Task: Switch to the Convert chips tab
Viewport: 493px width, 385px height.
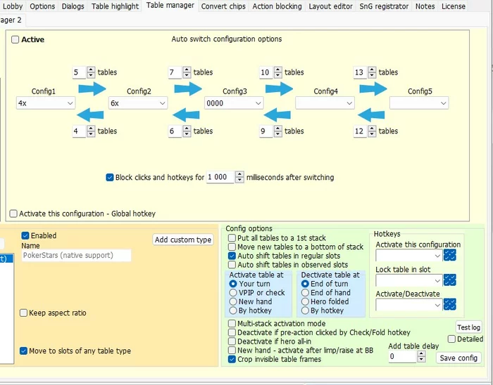Action: 223,6
